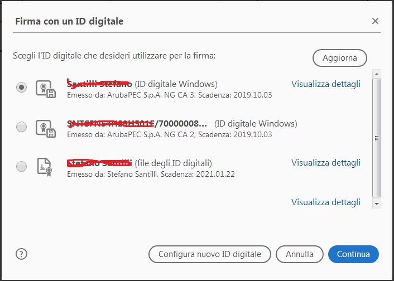The width and height of the screenshot is (394, 281).
Task: Select the ArubaPEC NG CA 3 radio button
Action: click(21, 88)
